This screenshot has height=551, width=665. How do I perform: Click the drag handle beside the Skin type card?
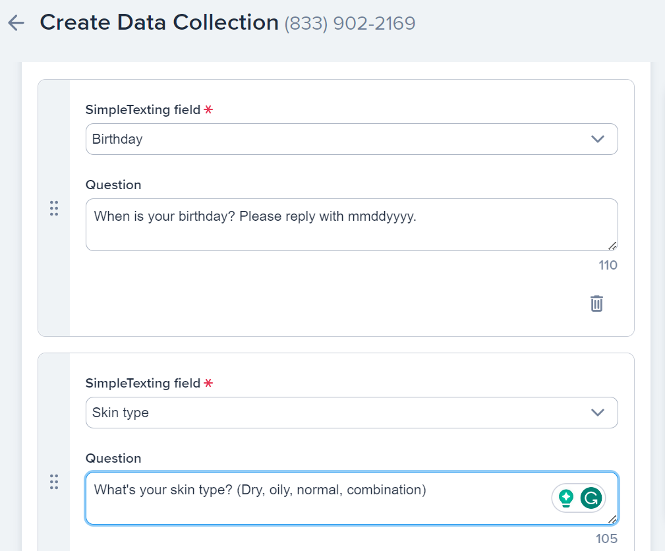[54, 482]
